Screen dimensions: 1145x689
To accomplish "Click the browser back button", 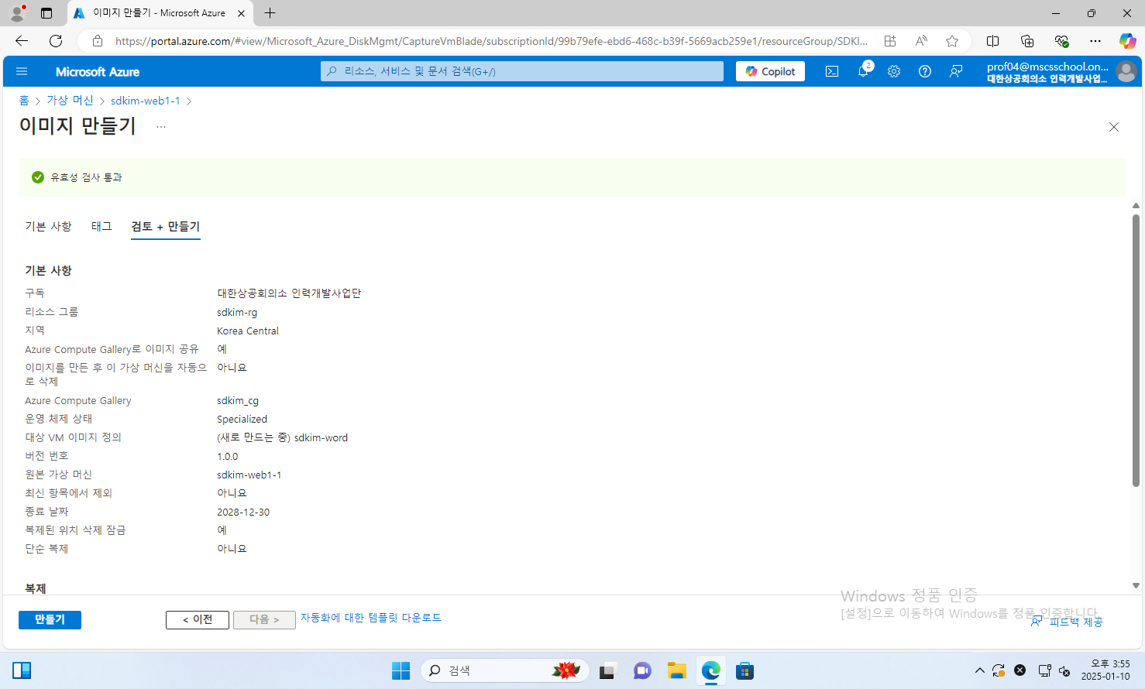I will tap(22, 41).
